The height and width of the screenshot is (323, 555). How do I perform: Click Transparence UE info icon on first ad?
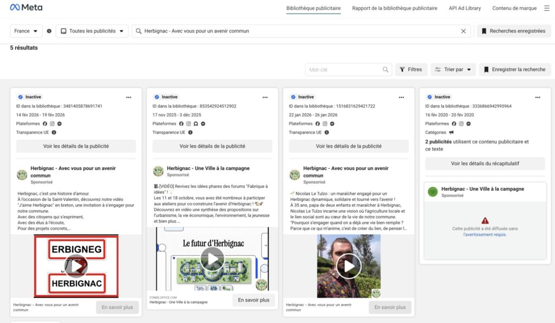pos(54,132)
